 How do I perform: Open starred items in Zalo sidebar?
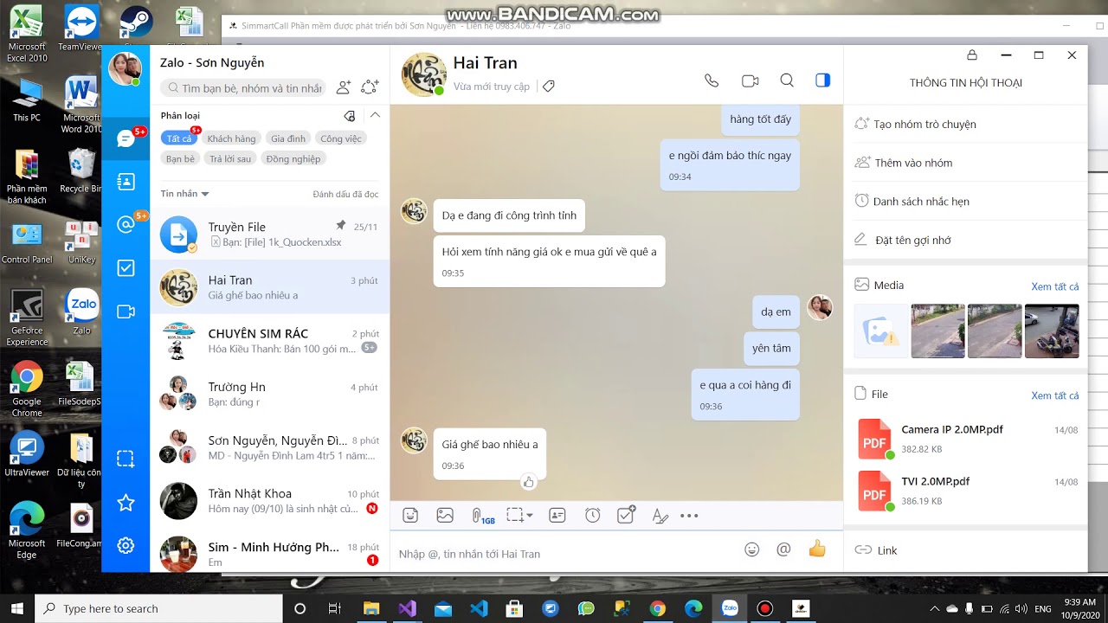(126, 502)
